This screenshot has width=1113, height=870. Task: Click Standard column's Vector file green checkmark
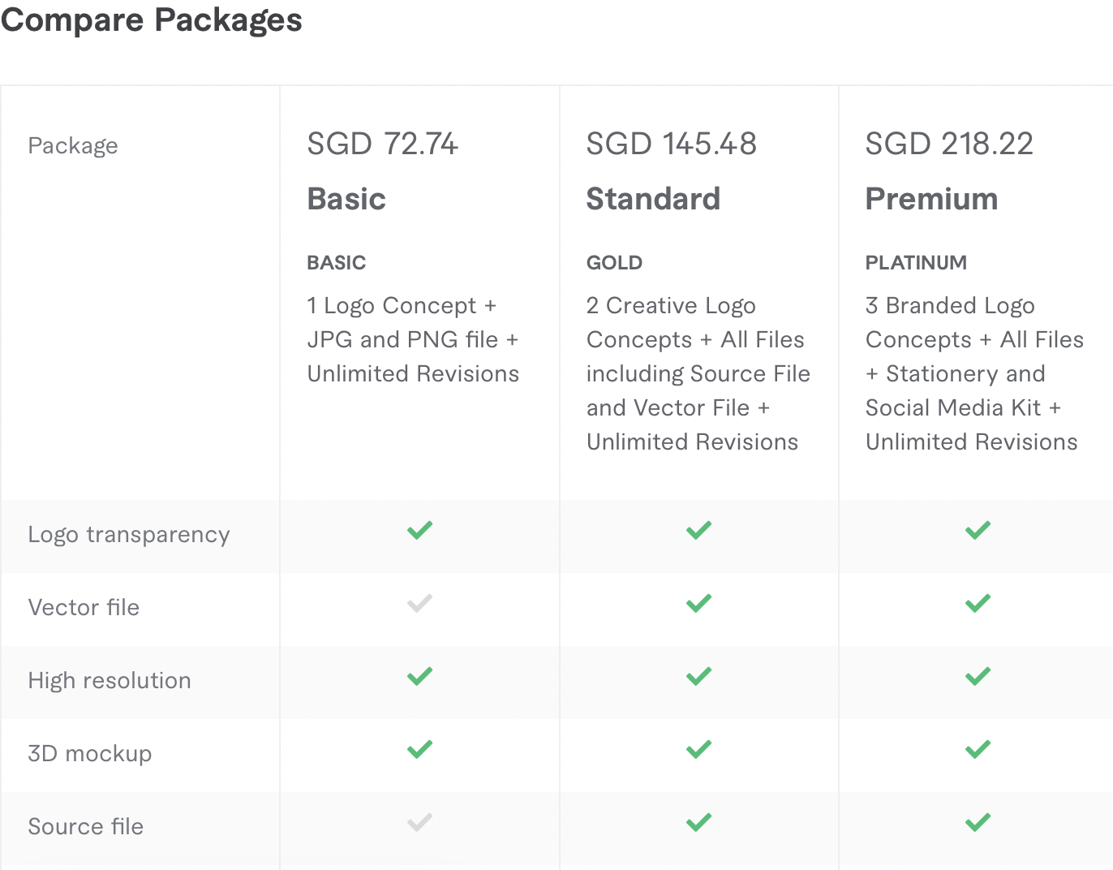pos(698,604)
